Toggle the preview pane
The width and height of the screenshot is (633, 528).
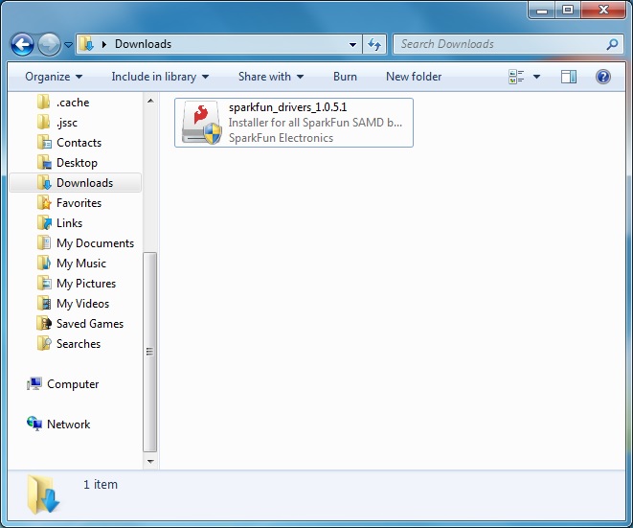[x=569, y=77]
